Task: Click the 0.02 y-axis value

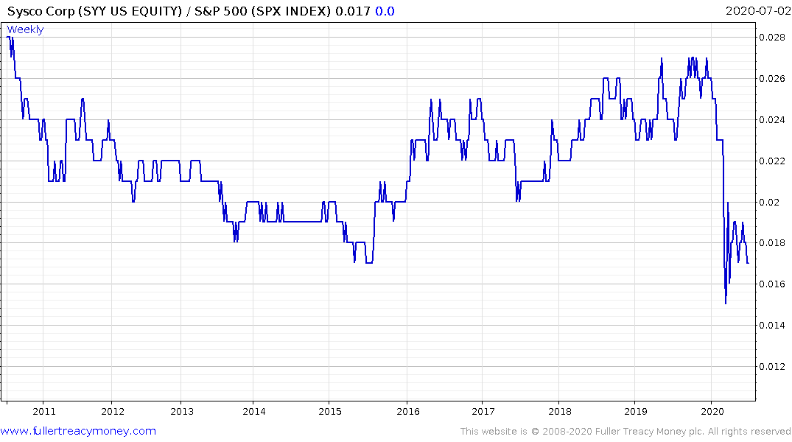Action: 769,202
